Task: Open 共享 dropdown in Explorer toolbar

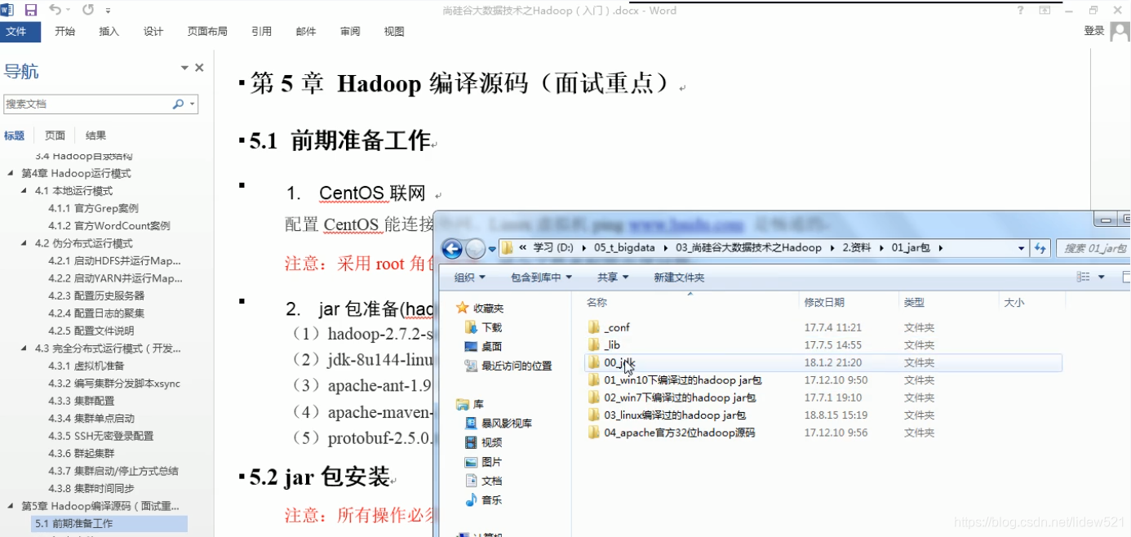Action: (613, 277)
